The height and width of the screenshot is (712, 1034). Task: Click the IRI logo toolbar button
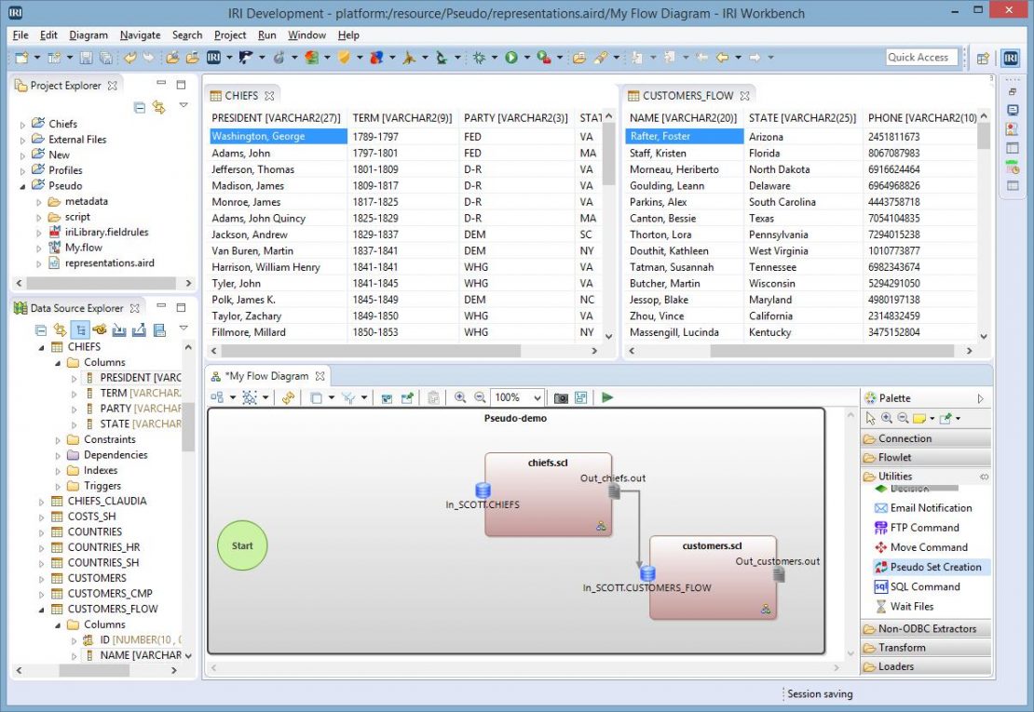(213, 58)
